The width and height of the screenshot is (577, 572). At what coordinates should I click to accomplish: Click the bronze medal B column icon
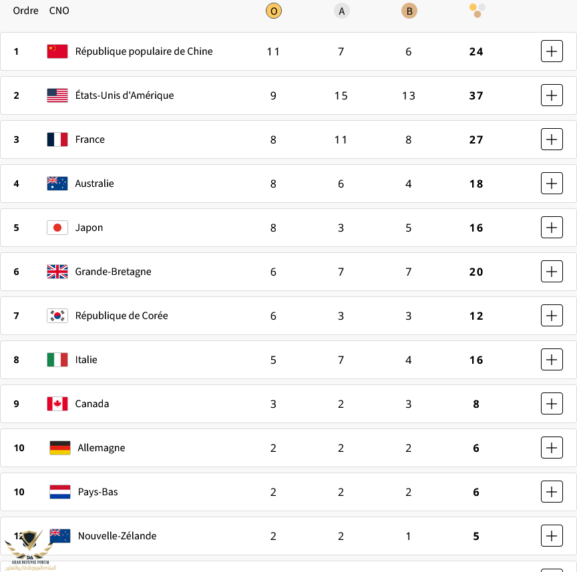tap(409, 11)
